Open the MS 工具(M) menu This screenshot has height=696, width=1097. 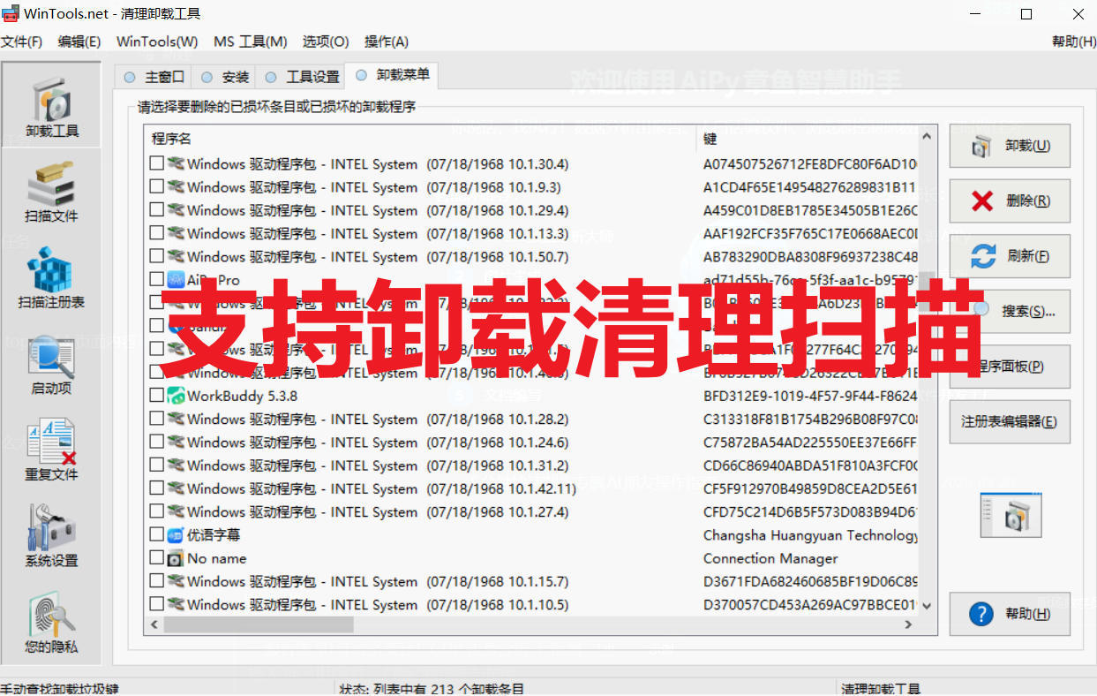pyautogui.click(x=250, y=42)
